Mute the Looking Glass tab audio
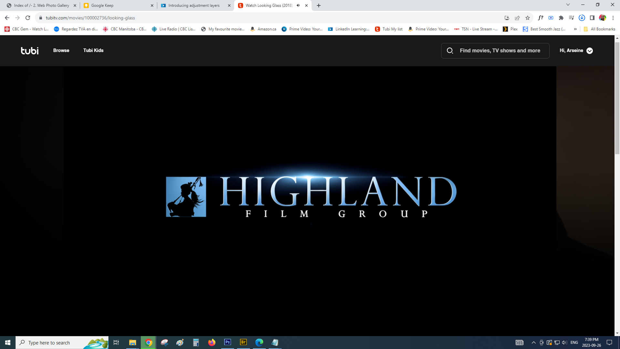This screenshot has width=620, height=349. click(298, 5)
